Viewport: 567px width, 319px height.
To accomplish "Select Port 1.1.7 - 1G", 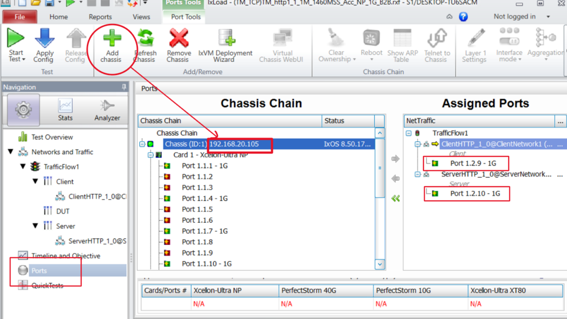I will tap(205, 231).
